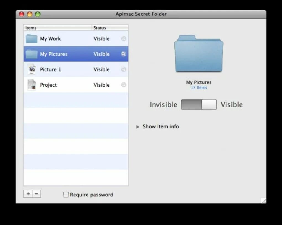Click Visible status of Project

pyautogui.click(x=102, y=85)
